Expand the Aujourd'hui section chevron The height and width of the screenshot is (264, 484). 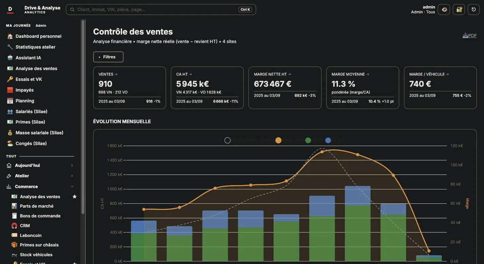coord(72,165)
